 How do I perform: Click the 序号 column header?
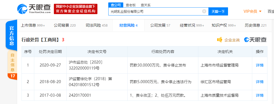click(x=28, y=52)
